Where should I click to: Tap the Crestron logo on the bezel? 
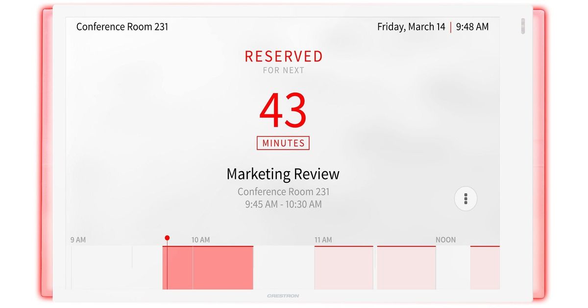click(283, 296)
